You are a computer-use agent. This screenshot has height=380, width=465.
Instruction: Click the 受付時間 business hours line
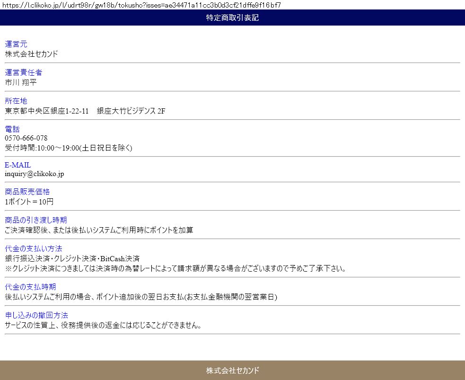(x=69, y=148)
